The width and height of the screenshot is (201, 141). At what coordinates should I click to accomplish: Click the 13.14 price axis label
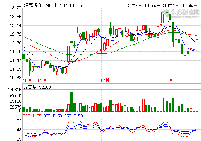[x=16, y=25]
